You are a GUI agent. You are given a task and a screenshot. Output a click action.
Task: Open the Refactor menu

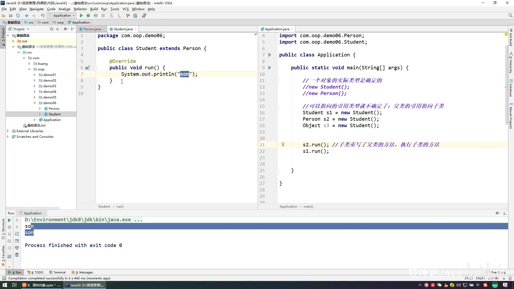(x=80, y=9)
